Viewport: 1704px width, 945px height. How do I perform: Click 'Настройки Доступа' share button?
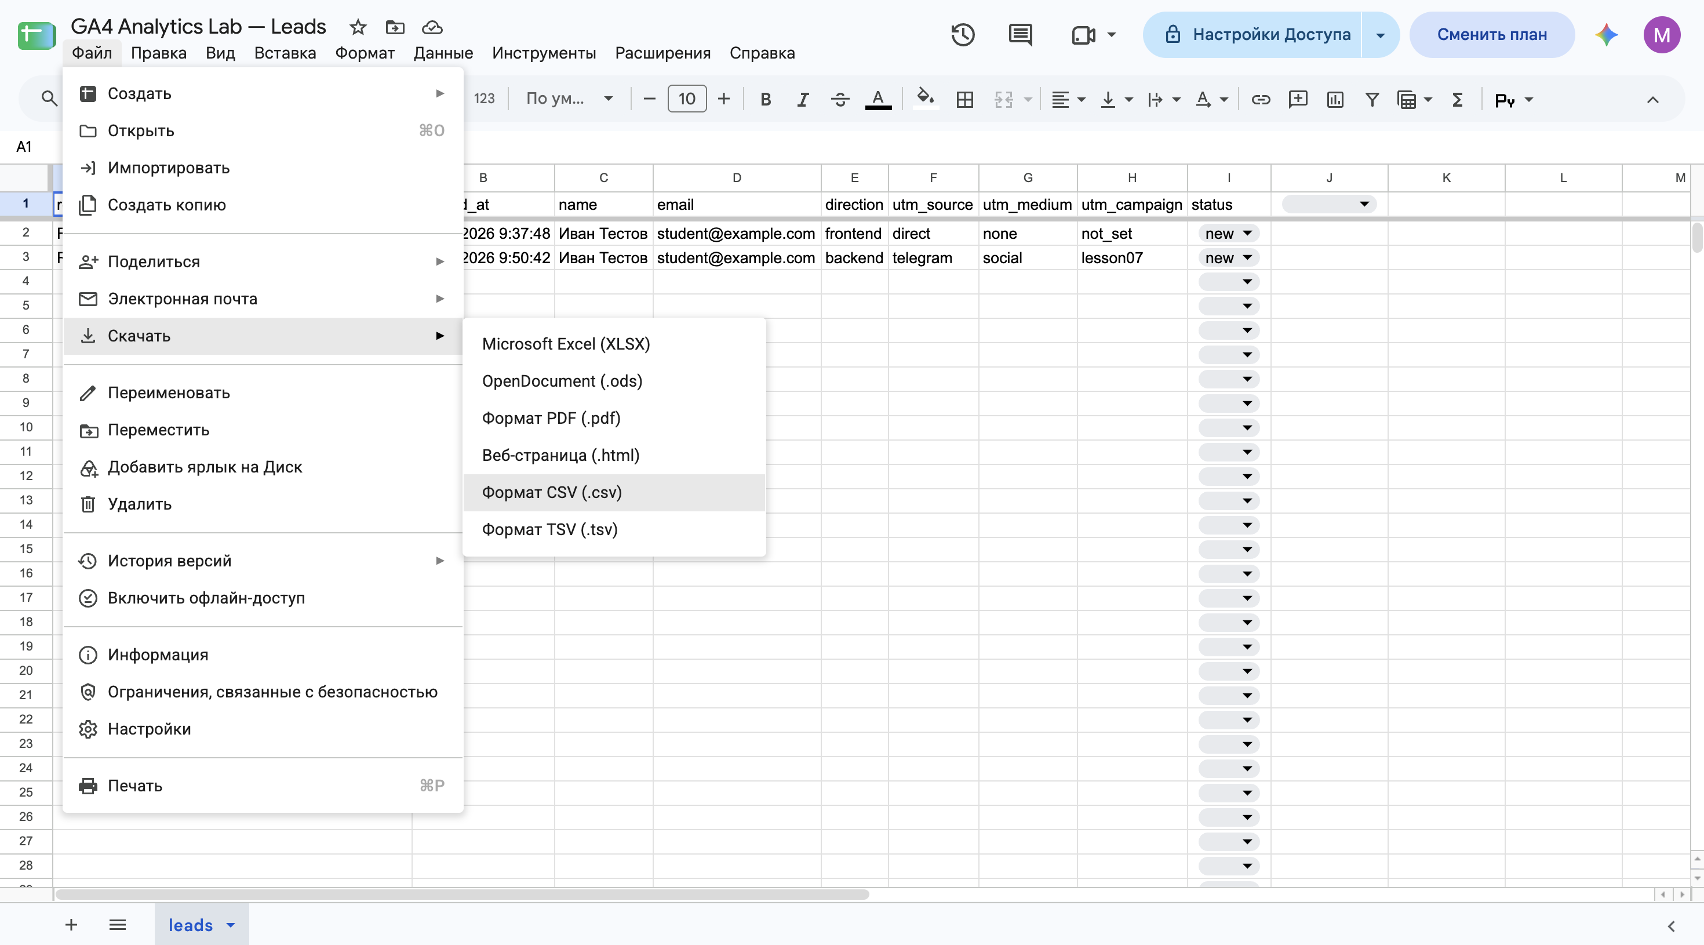pyautogui.click(x=1253, y=34)
